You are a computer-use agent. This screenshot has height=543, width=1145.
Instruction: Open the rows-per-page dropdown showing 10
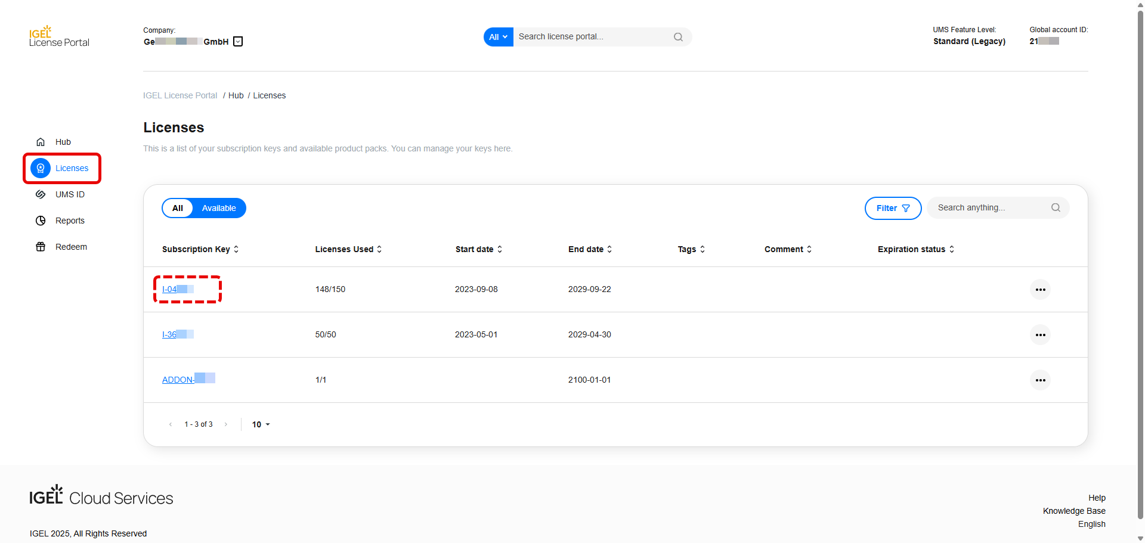tap(261, 424)
